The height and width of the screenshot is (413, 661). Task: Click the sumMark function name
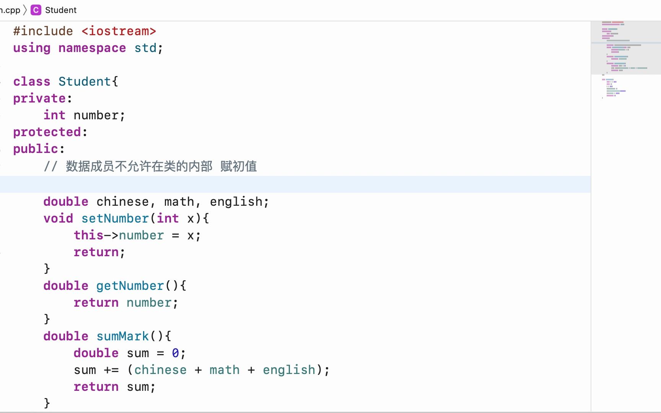click(122, 336)
